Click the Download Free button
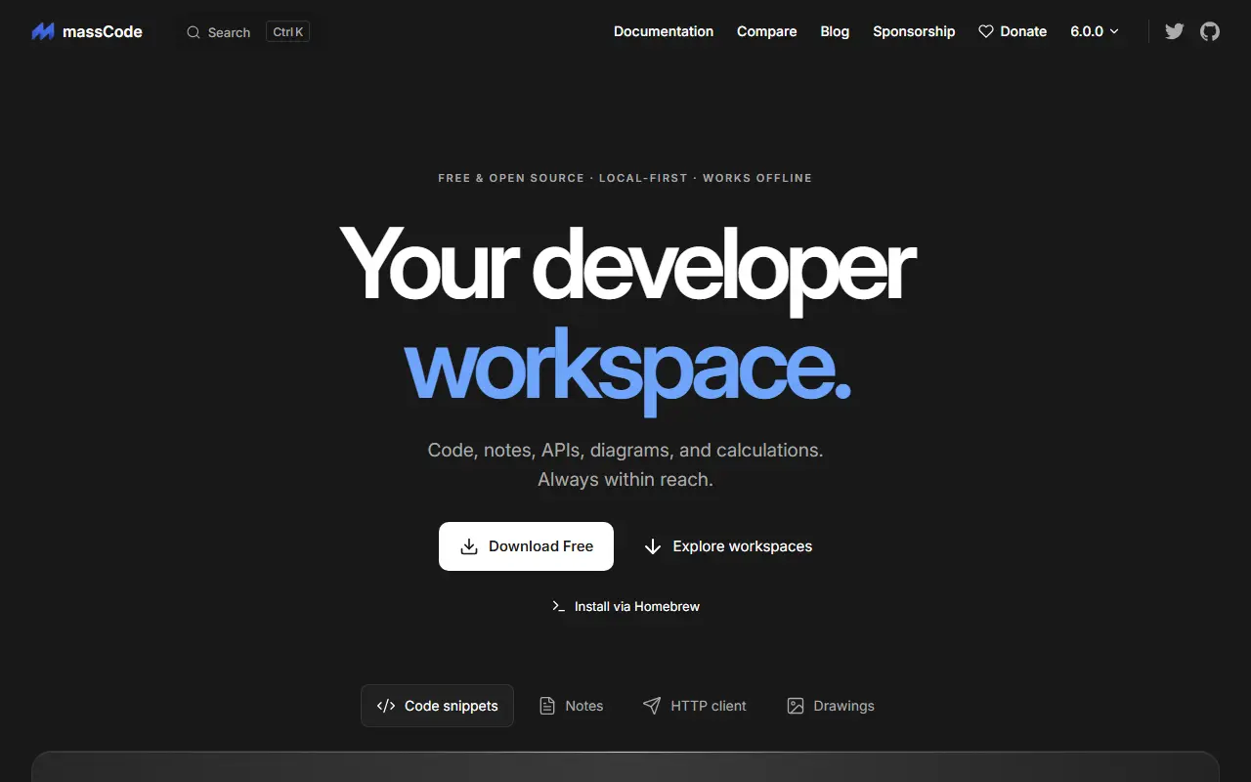 (526, 546)
